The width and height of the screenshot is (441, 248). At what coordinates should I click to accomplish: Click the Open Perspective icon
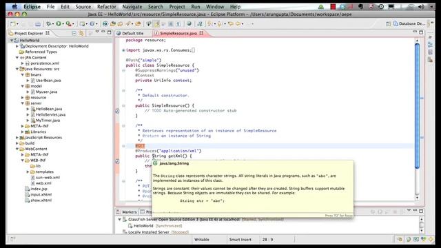[x=388, y=24]
